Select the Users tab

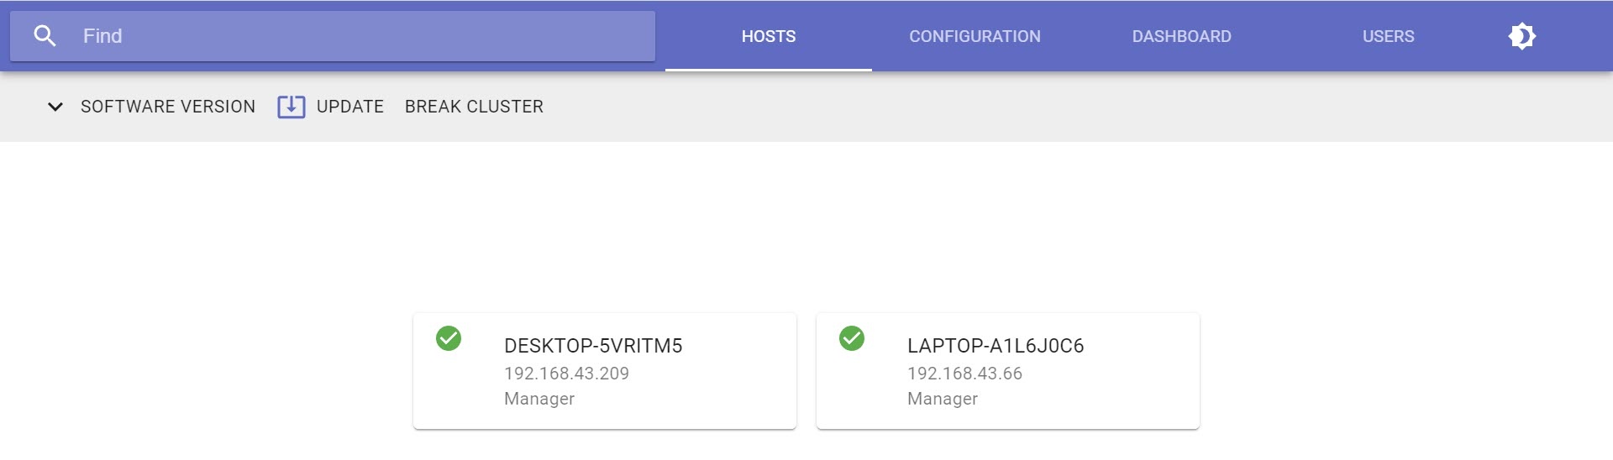click(x=1388, y=36)
